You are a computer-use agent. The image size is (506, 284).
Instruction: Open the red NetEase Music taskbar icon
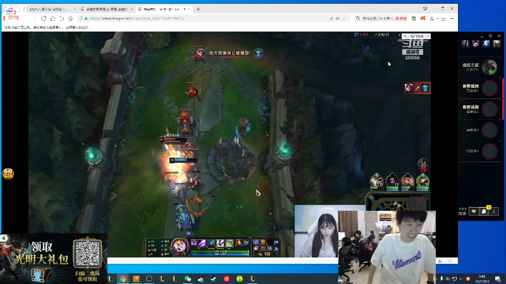(226, 278)
